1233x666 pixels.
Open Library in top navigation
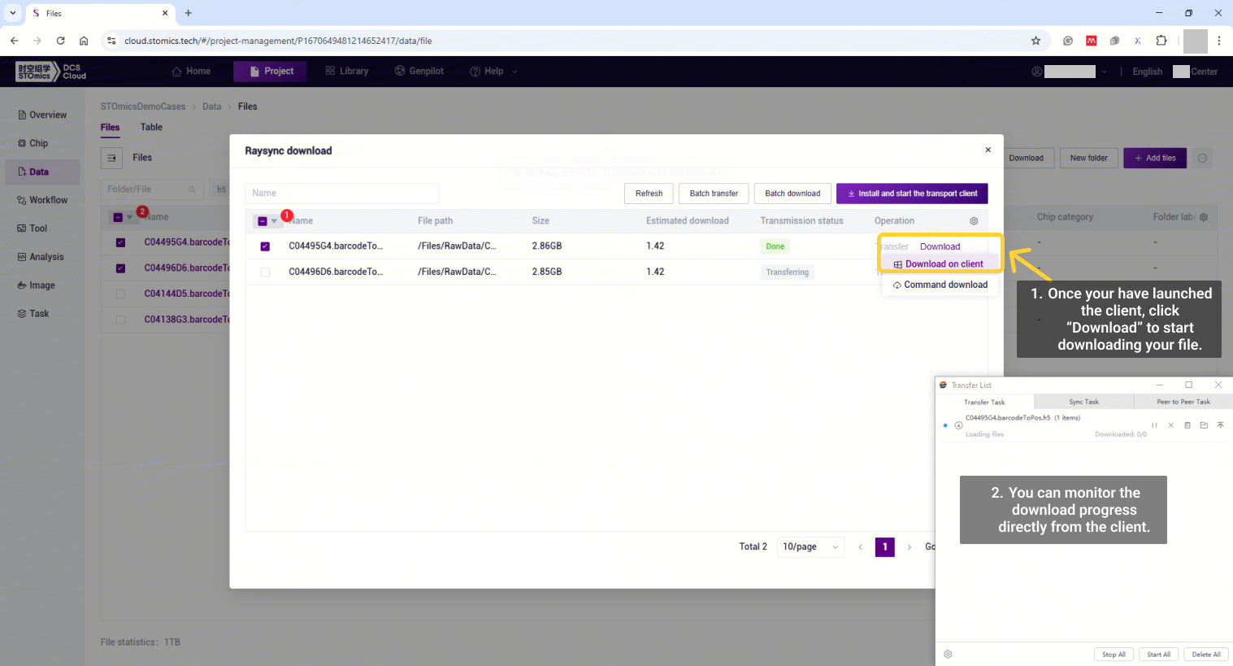[347, 72]
